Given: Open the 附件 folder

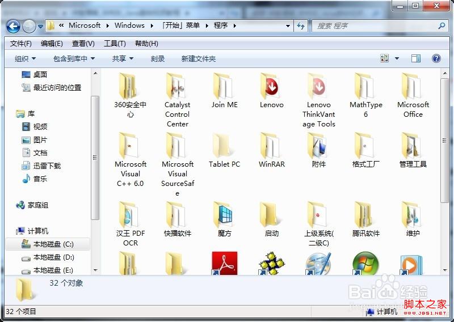Looking at the screenshot, I should pos(319,150).
